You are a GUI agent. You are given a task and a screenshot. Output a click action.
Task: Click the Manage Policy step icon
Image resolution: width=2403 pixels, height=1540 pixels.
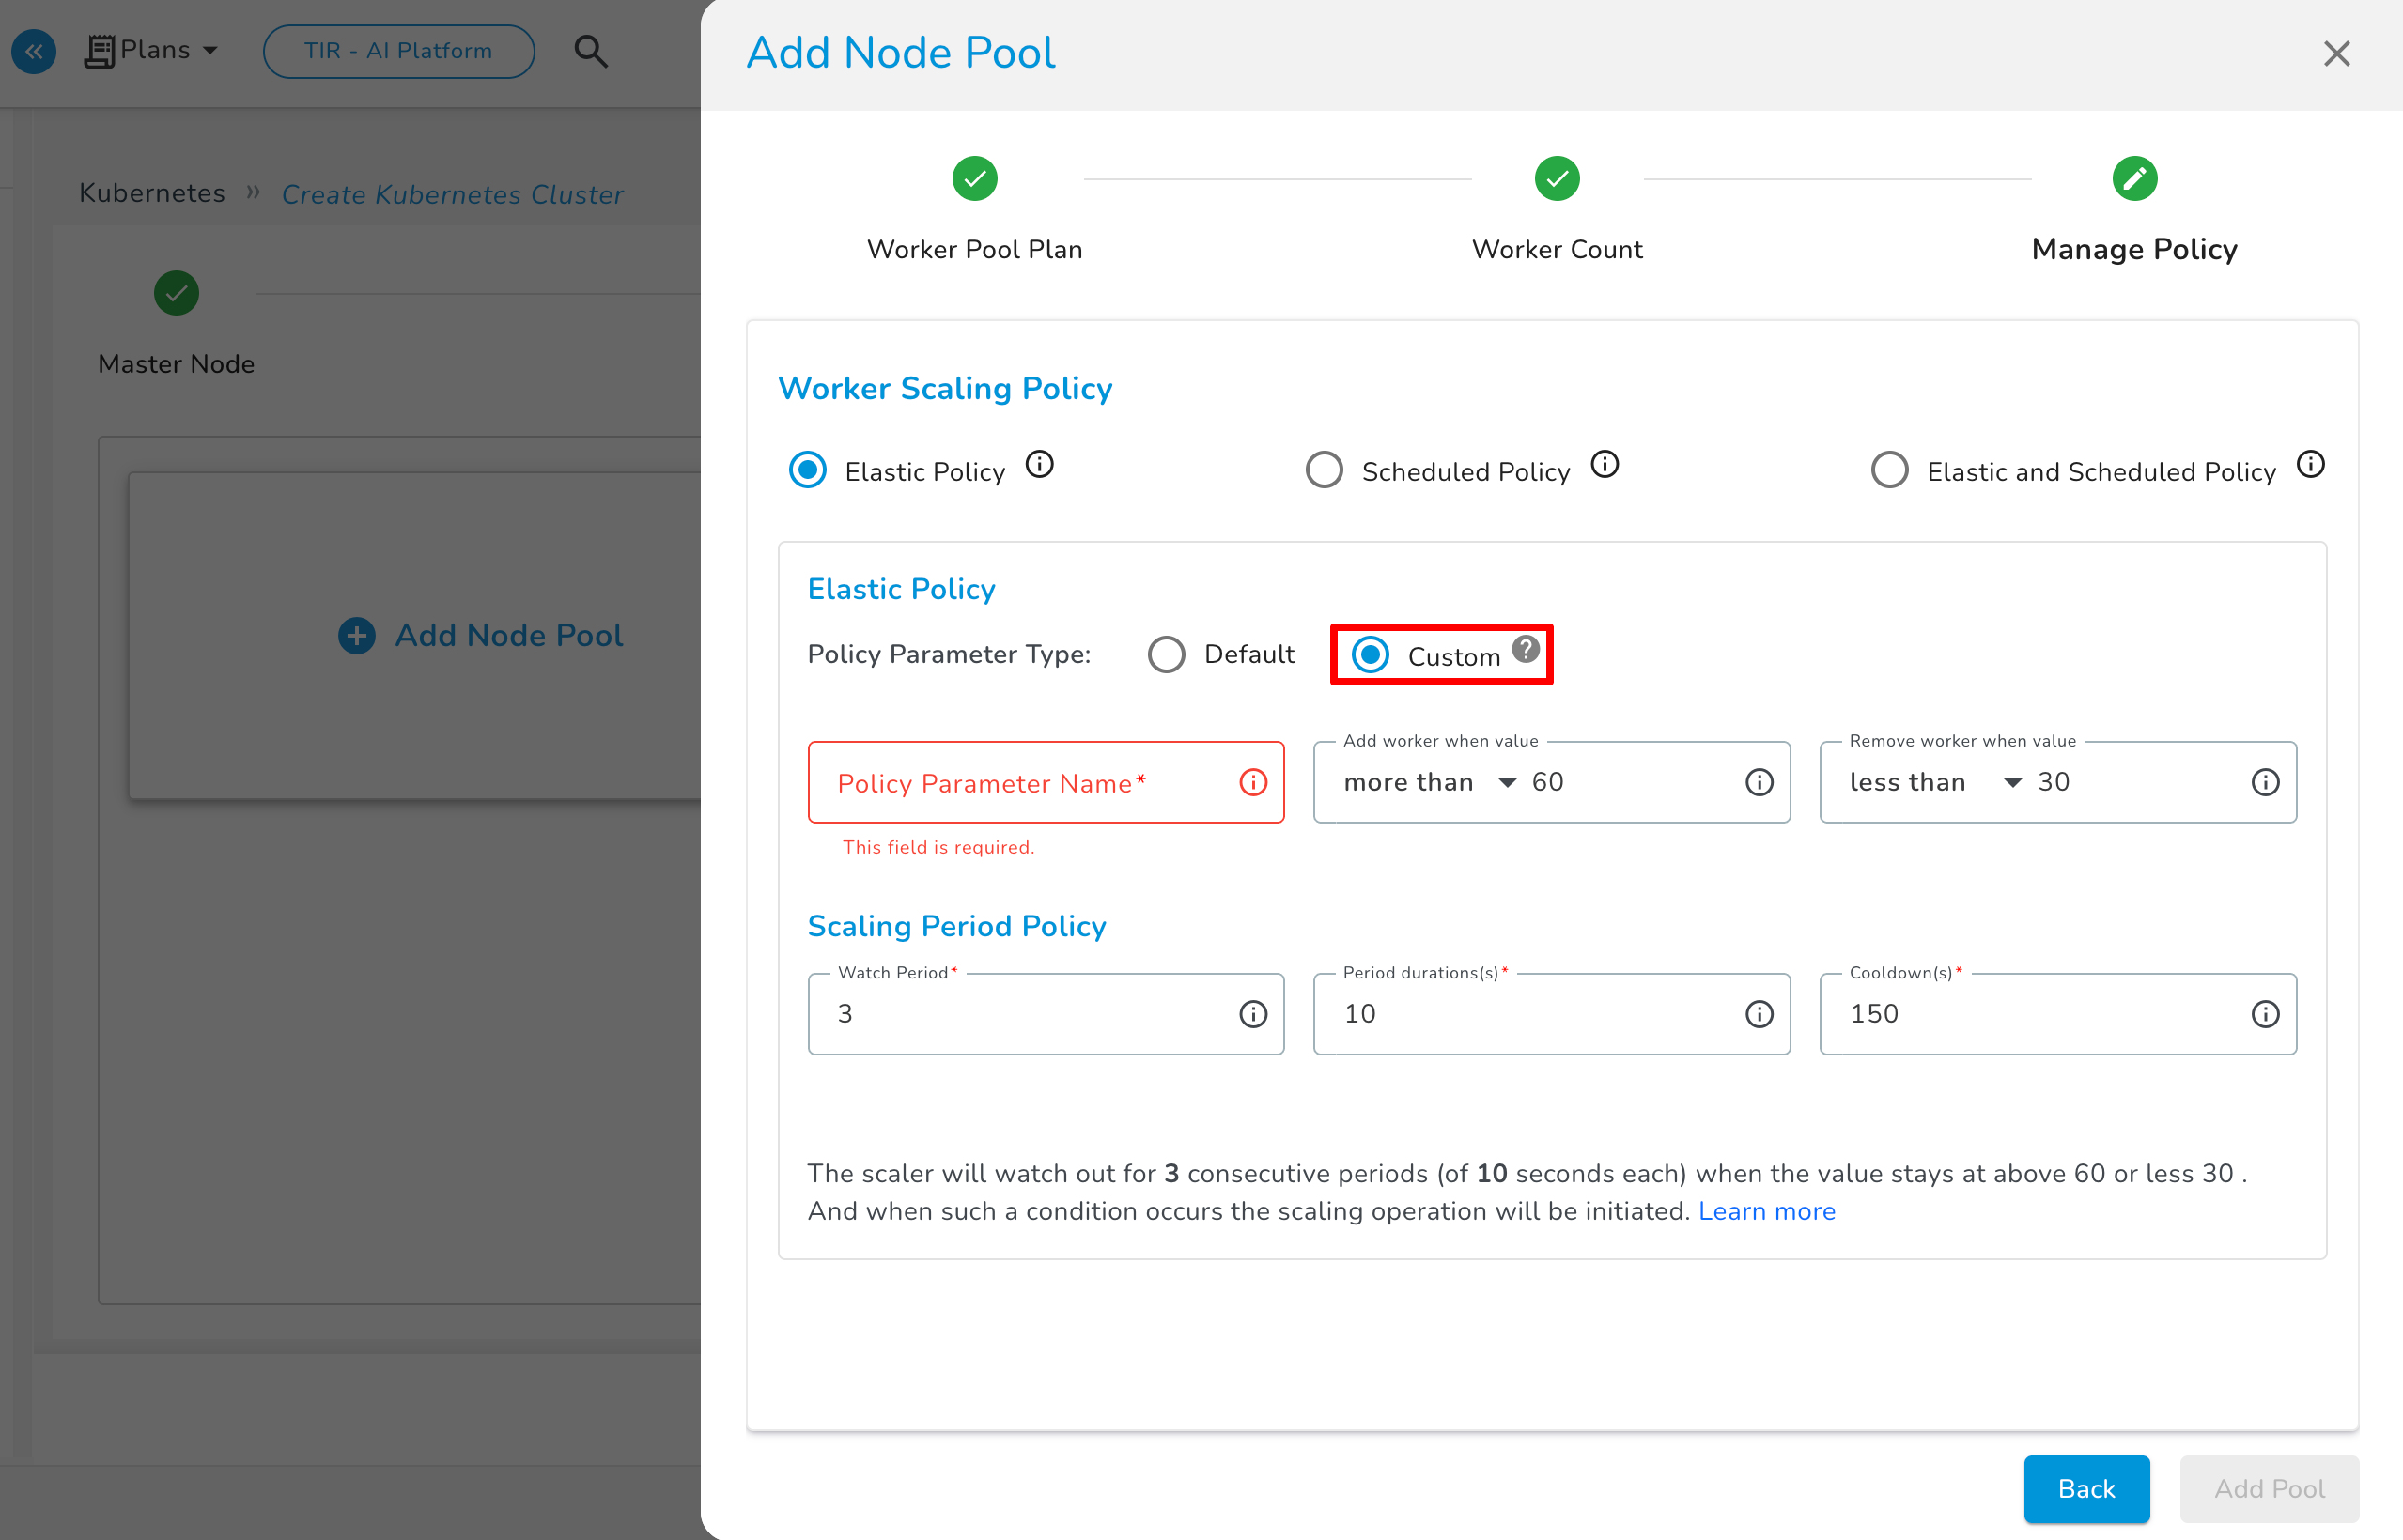[2135, 177]
